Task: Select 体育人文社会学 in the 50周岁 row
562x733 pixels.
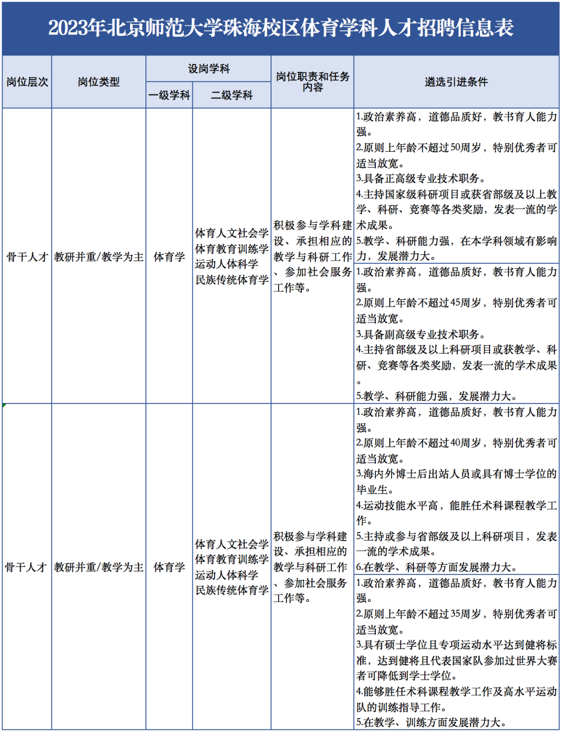Action: tap(232, 233)
